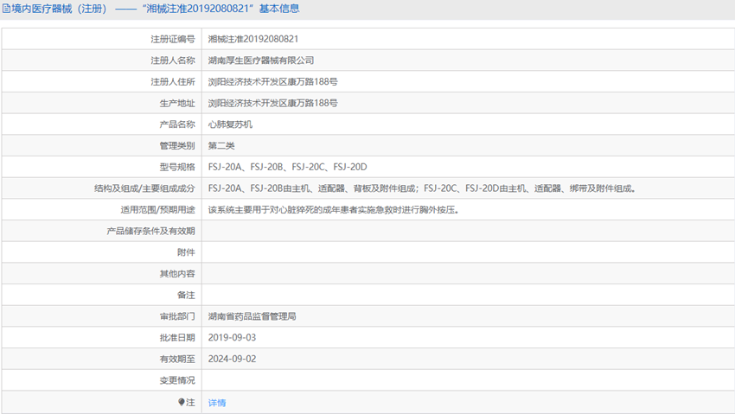Click the 批准日期 label
Screen dimensions: 735x414
(177, 338)
